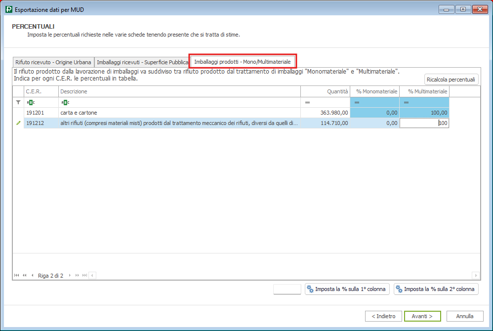Viewport: 493px width, 331px height.
Task: Open the C.E.R. filter operator icon
Action: coord(31,102)
